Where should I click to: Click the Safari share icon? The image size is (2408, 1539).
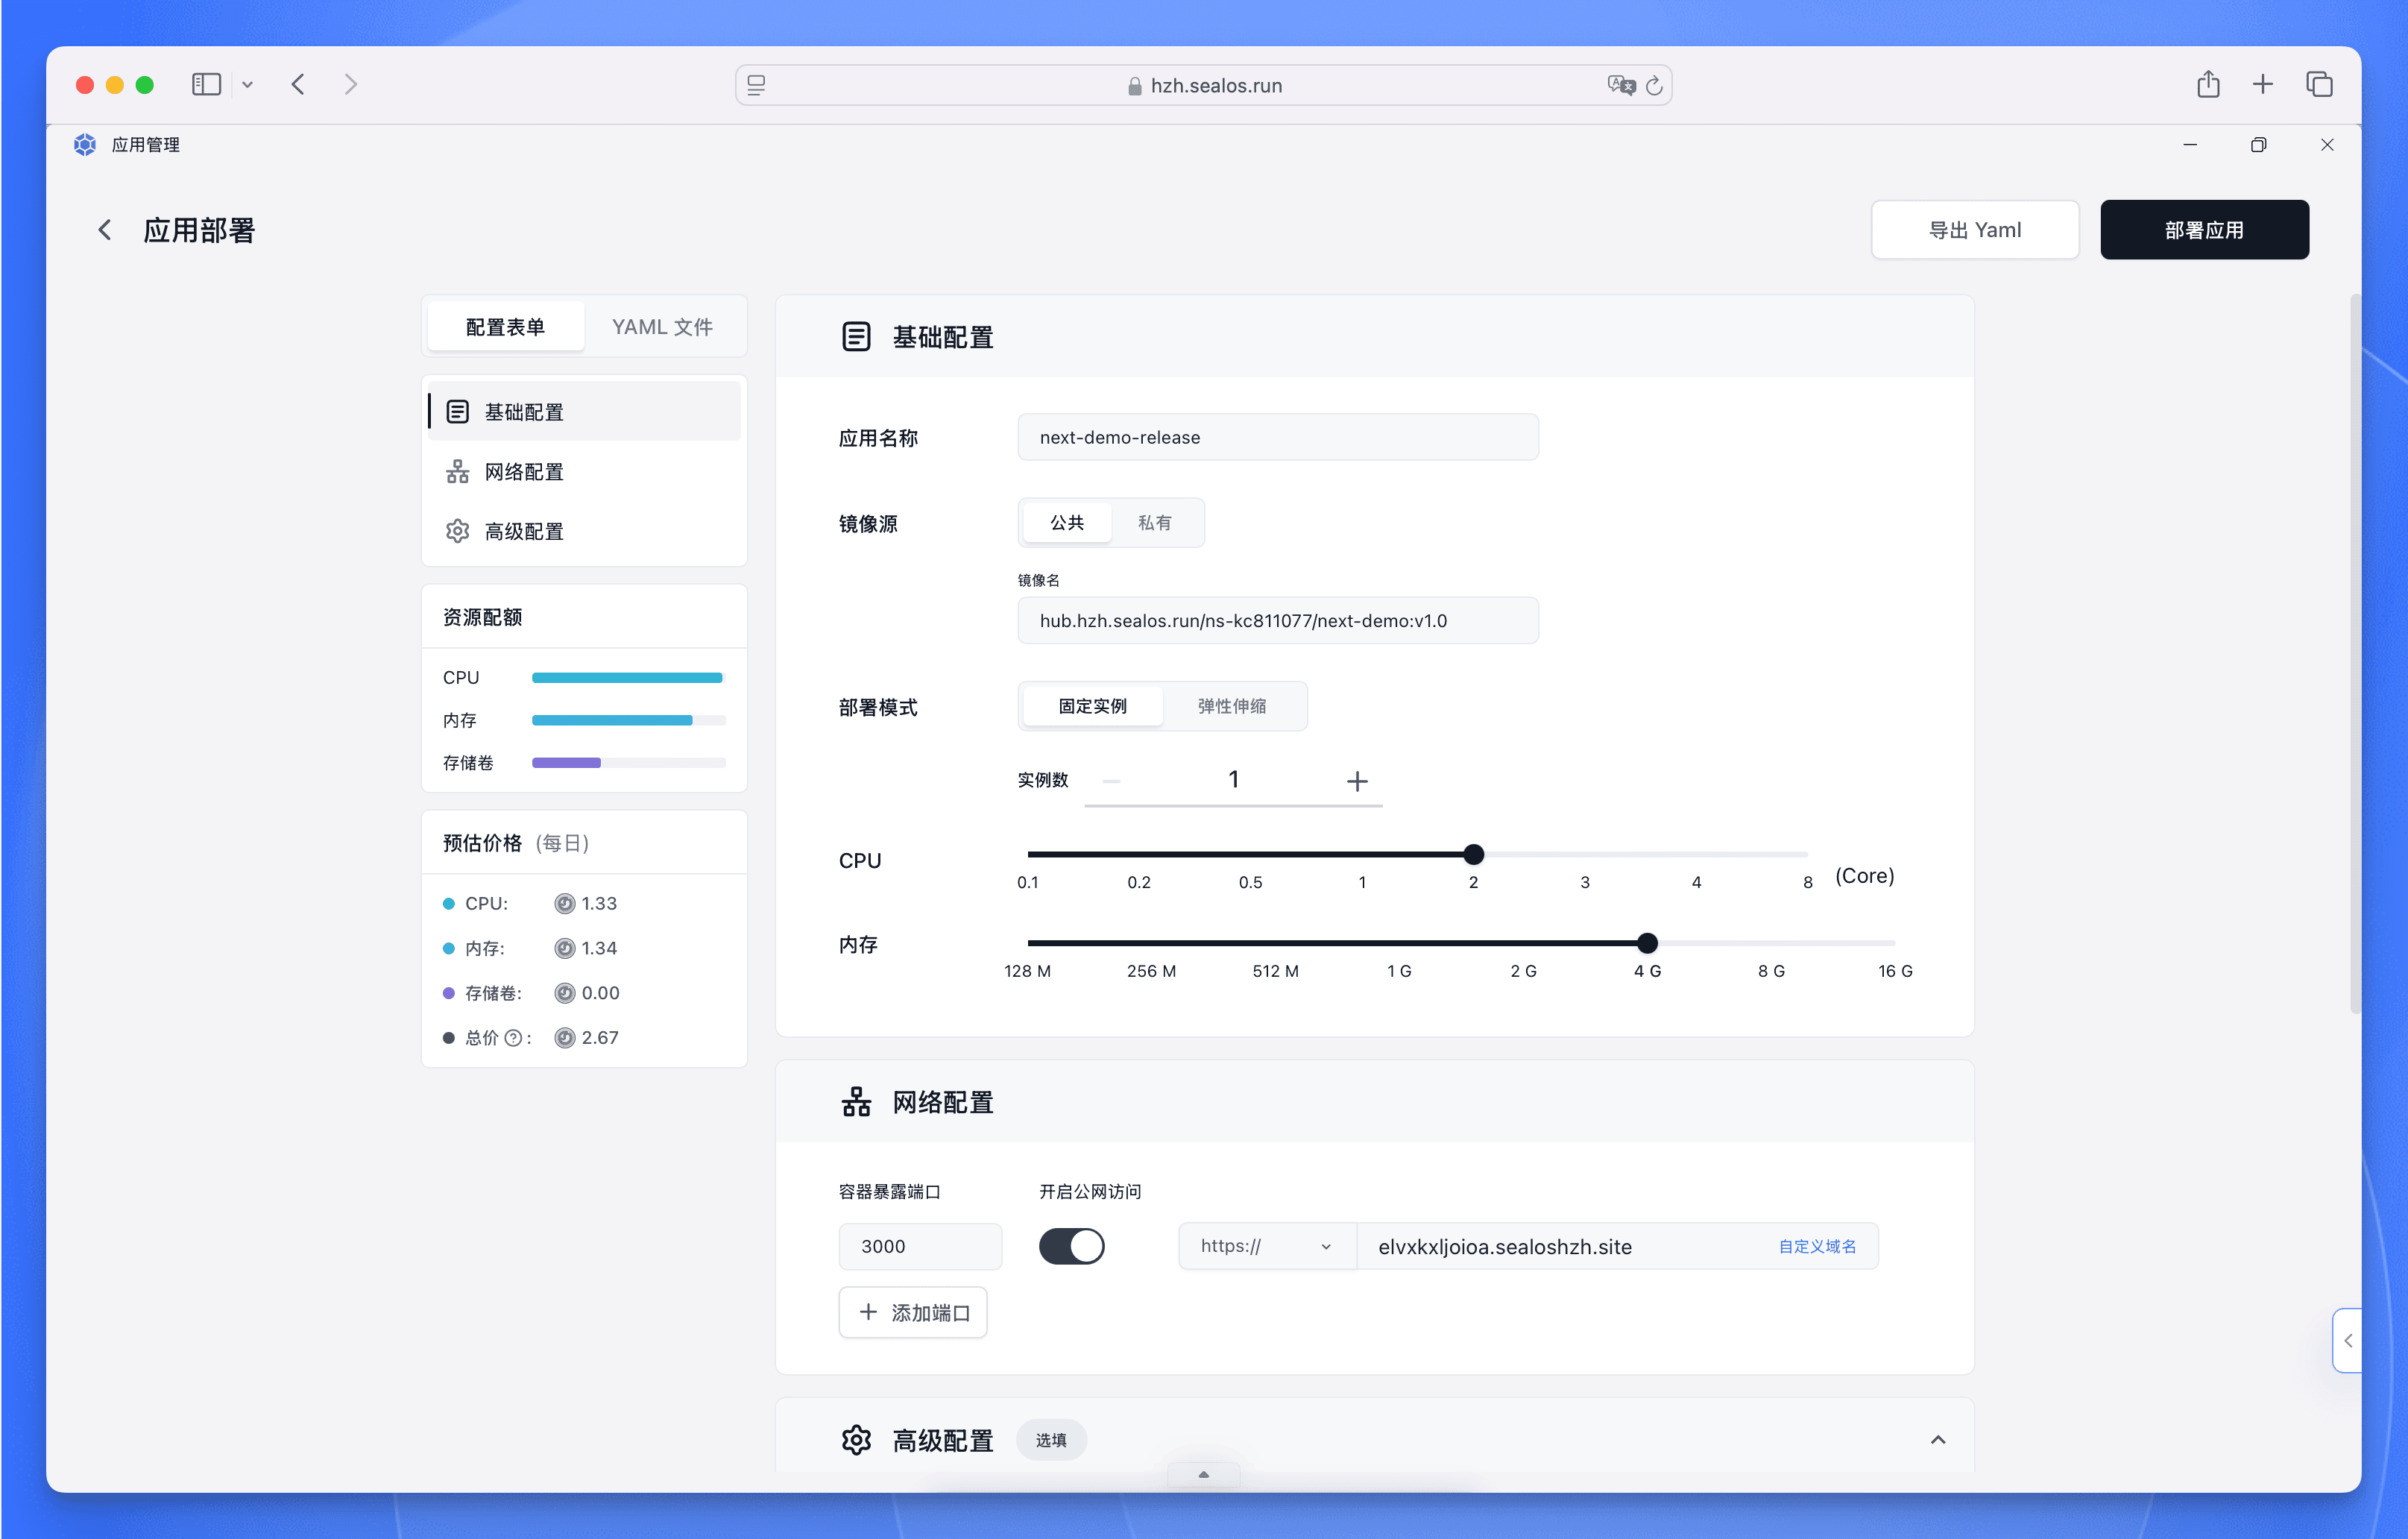tap(2208, 85)
